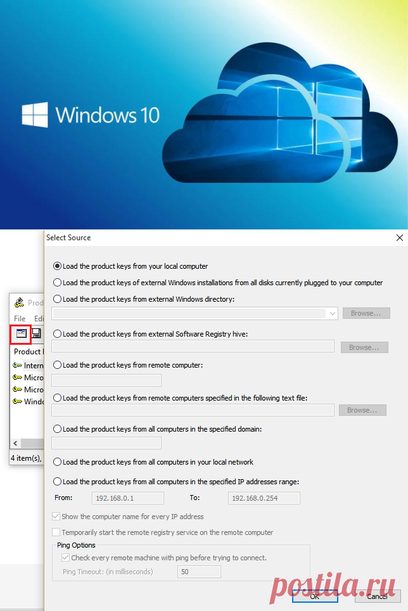This screenshot has width=408, height=611.
Task: Click the scroll left arrow in ProduKey list
Action: pyautogui.click(x=15, y=444)
